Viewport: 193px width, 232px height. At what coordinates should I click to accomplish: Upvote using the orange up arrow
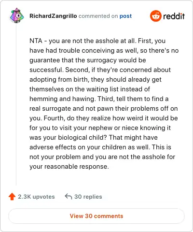coord(12,197)
